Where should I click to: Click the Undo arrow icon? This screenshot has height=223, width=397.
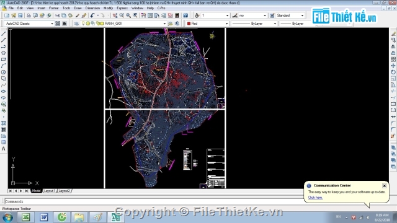click(92, 15)
